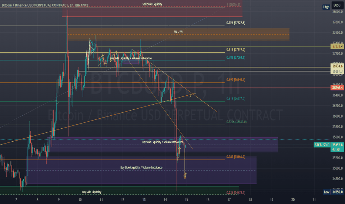345x204 pixels.
Task: Click date 21 on the time axis
Action: (314, 200)
